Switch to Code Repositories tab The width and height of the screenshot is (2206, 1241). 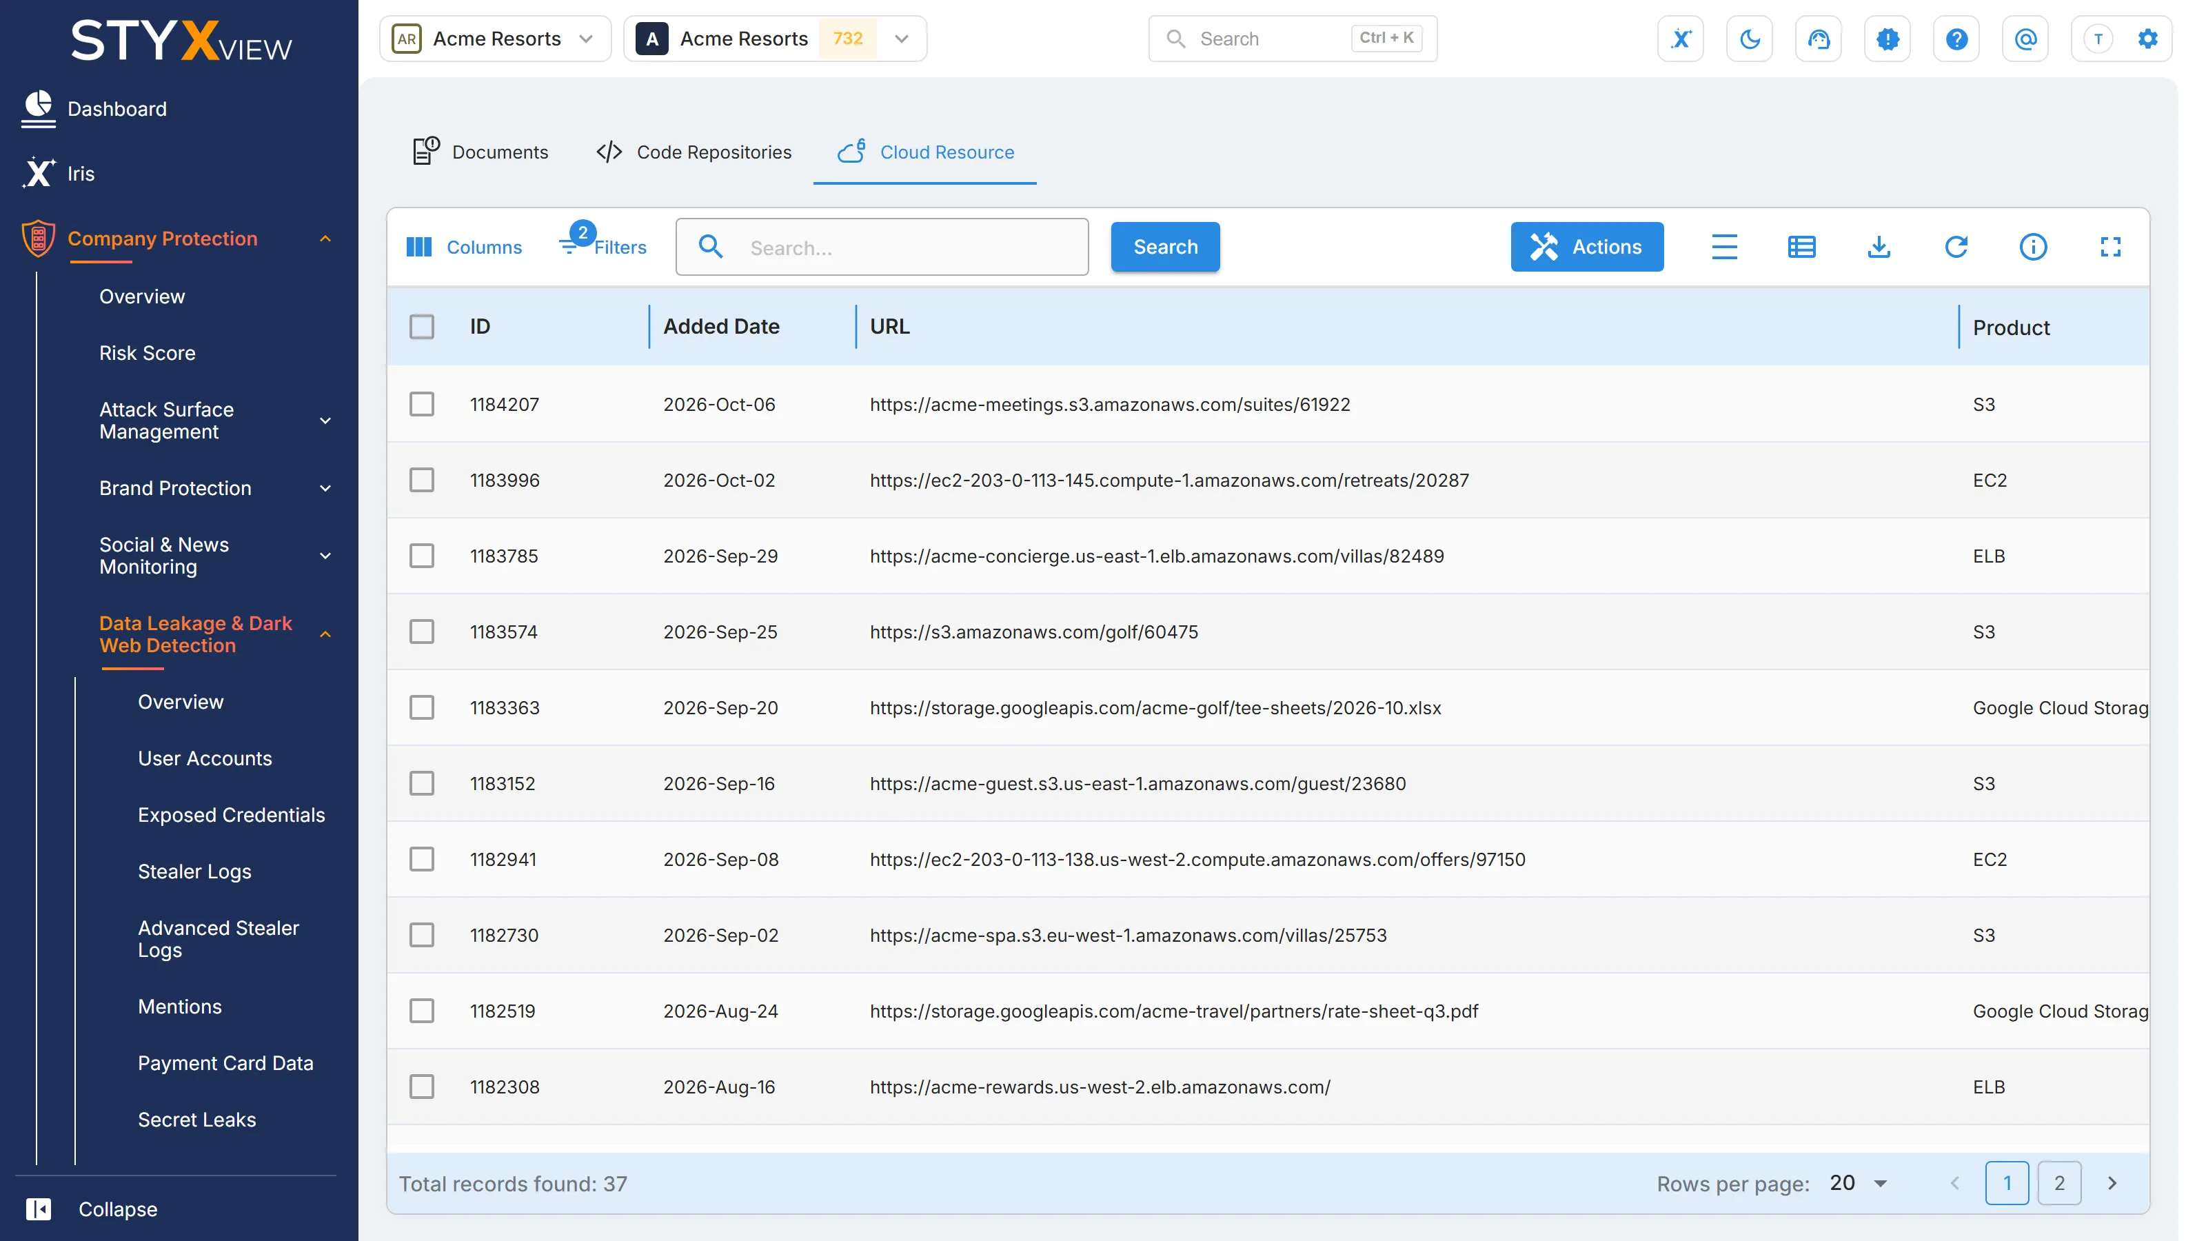pos(694,152)
